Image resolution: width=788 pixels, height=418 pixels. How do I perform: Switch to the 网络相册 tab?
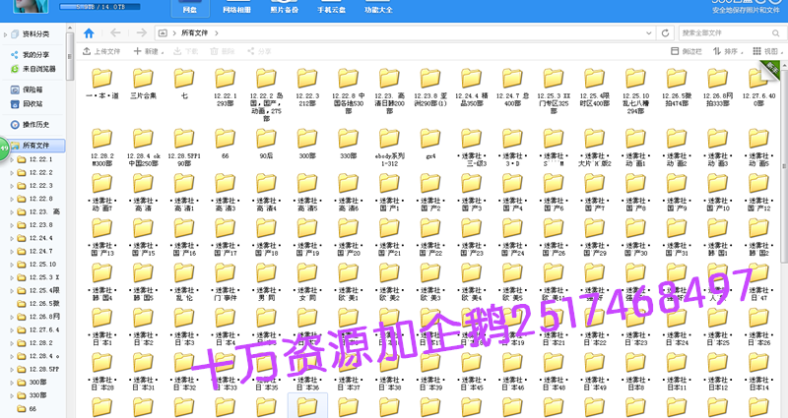click(236, 9)
